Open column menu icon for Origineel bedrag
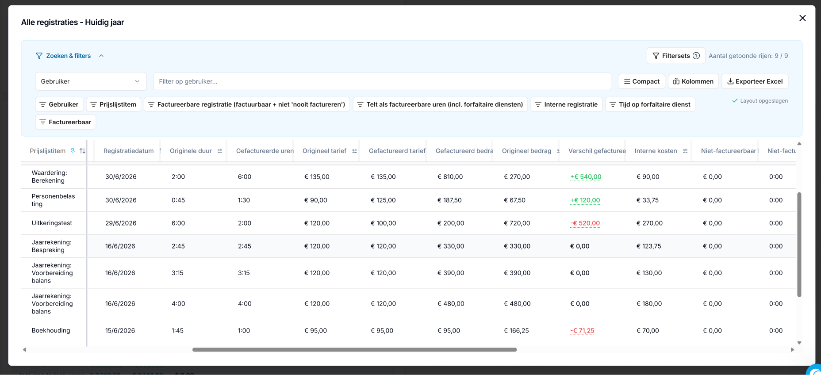Viewport: 821px width, 375px height. [x=558, y=151]
